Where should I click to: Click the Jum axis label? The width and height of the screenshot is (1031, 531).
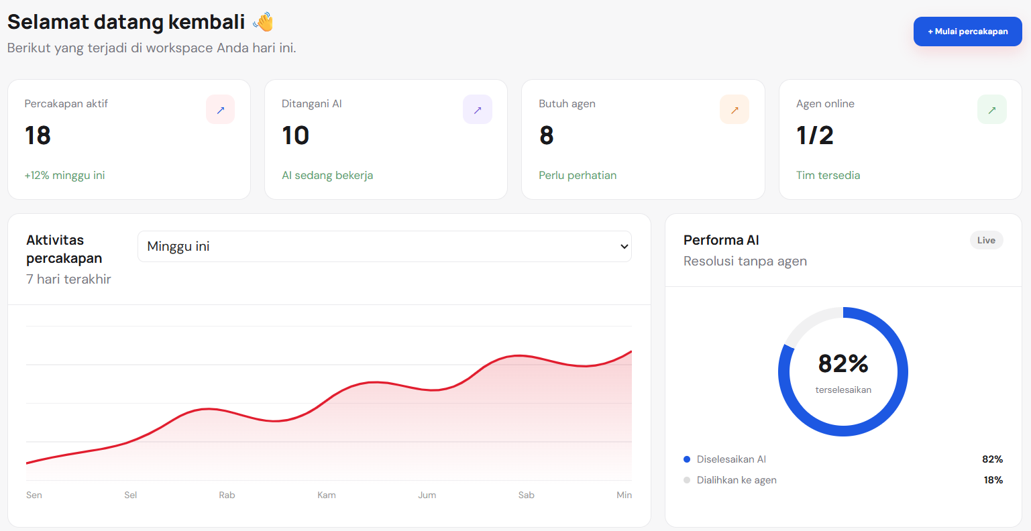coord(427,495)
